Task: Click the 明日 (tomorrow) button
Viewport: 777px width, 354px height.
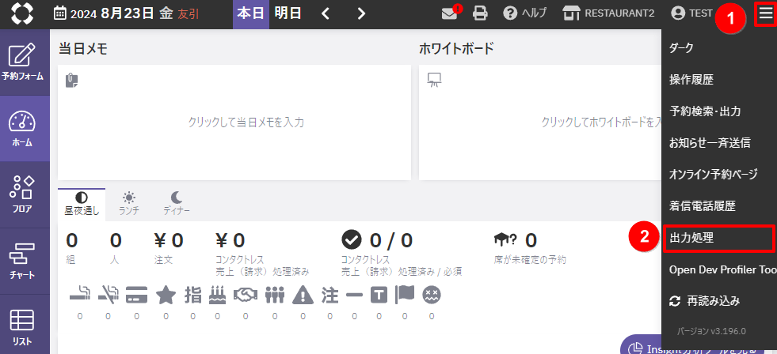Action: [288, 13]
